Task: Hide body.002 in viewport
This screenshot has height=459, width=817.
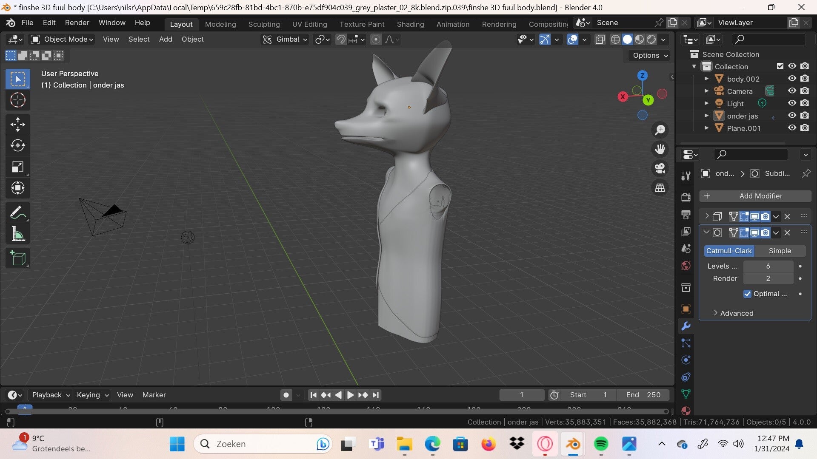Action: point(792,79)
